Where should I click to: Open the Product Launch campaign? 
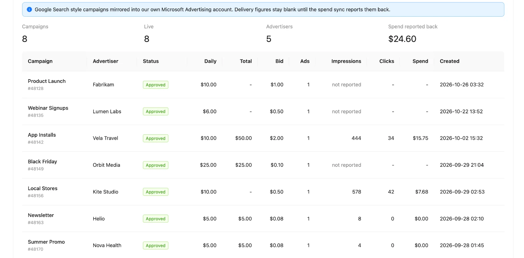pos(47,81)
